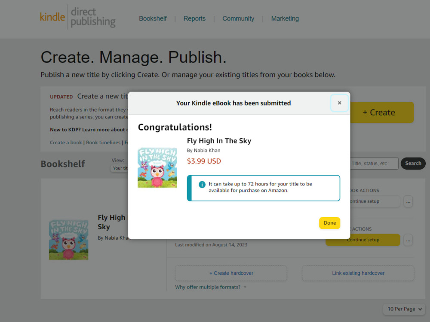Click the bookshelf Fly High cover thumbnail

click(68, 240)
